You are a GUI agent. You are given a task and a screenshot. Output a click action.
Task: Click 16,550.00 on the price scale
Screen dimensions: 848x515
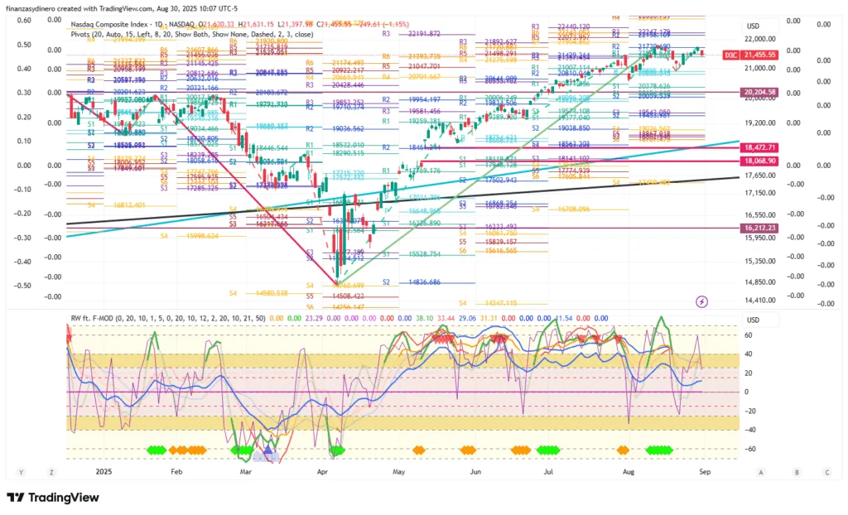click(760, 215)
